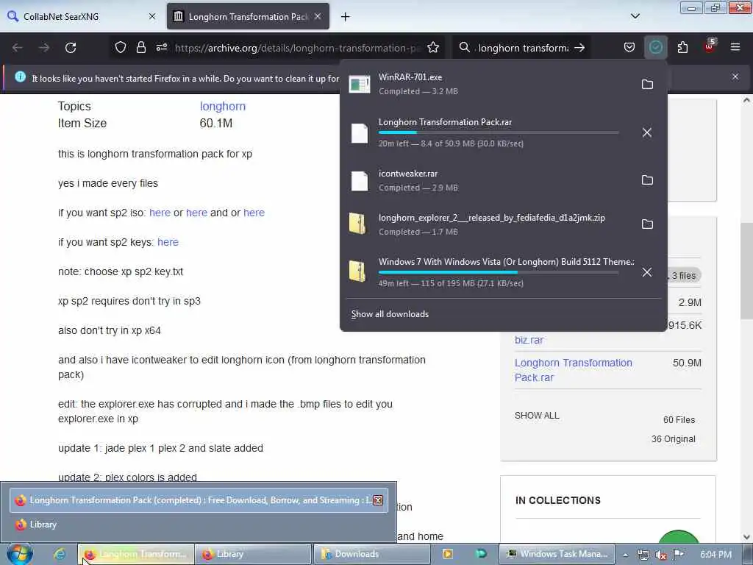Click the search magnifier icon in search box
753x565 pixels.
click(465, 47)
